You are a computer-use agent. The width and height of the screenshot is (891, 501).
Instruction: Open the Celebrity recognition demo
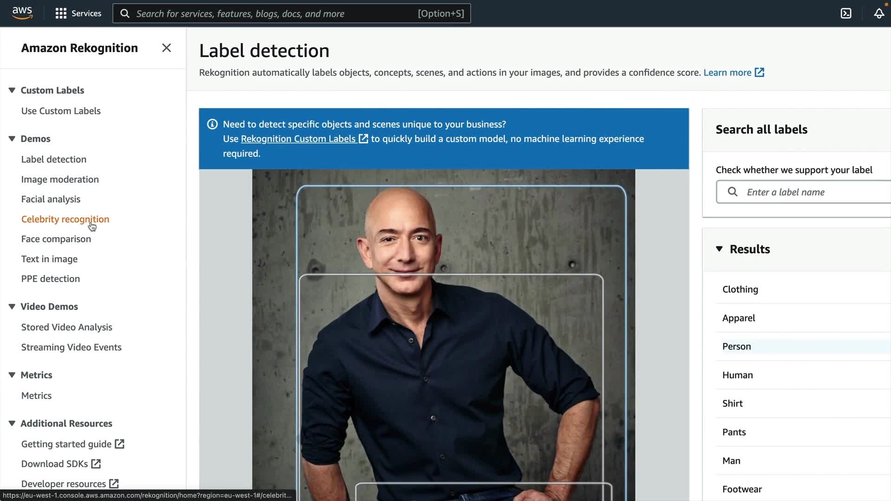tap(65, 219)
